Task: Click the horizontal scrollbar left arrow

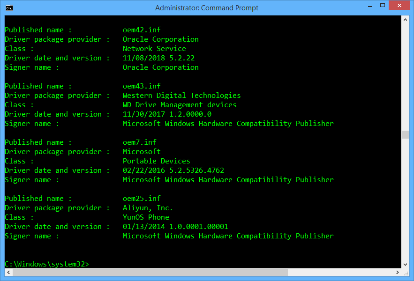Action: 8,272
